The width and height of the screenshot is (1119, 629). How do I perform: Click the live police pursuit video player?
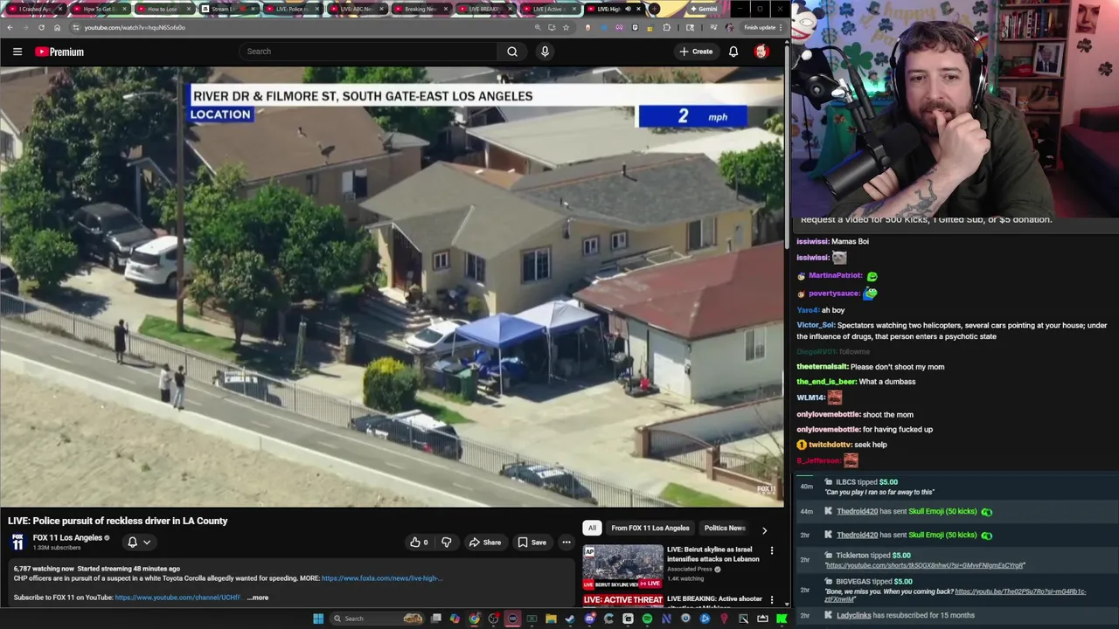(392, 287)
